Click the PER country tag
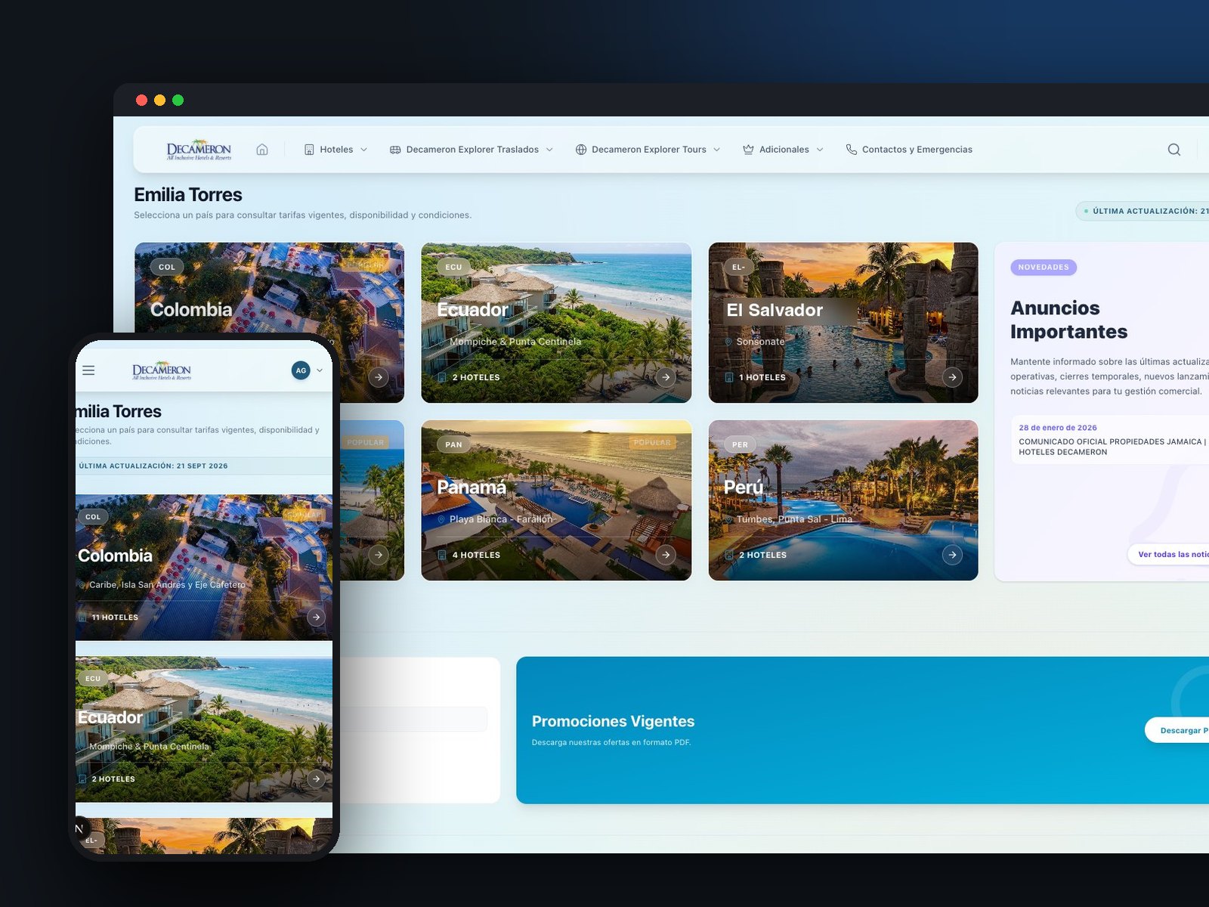 pyautogui.click(x=740, y=444)
